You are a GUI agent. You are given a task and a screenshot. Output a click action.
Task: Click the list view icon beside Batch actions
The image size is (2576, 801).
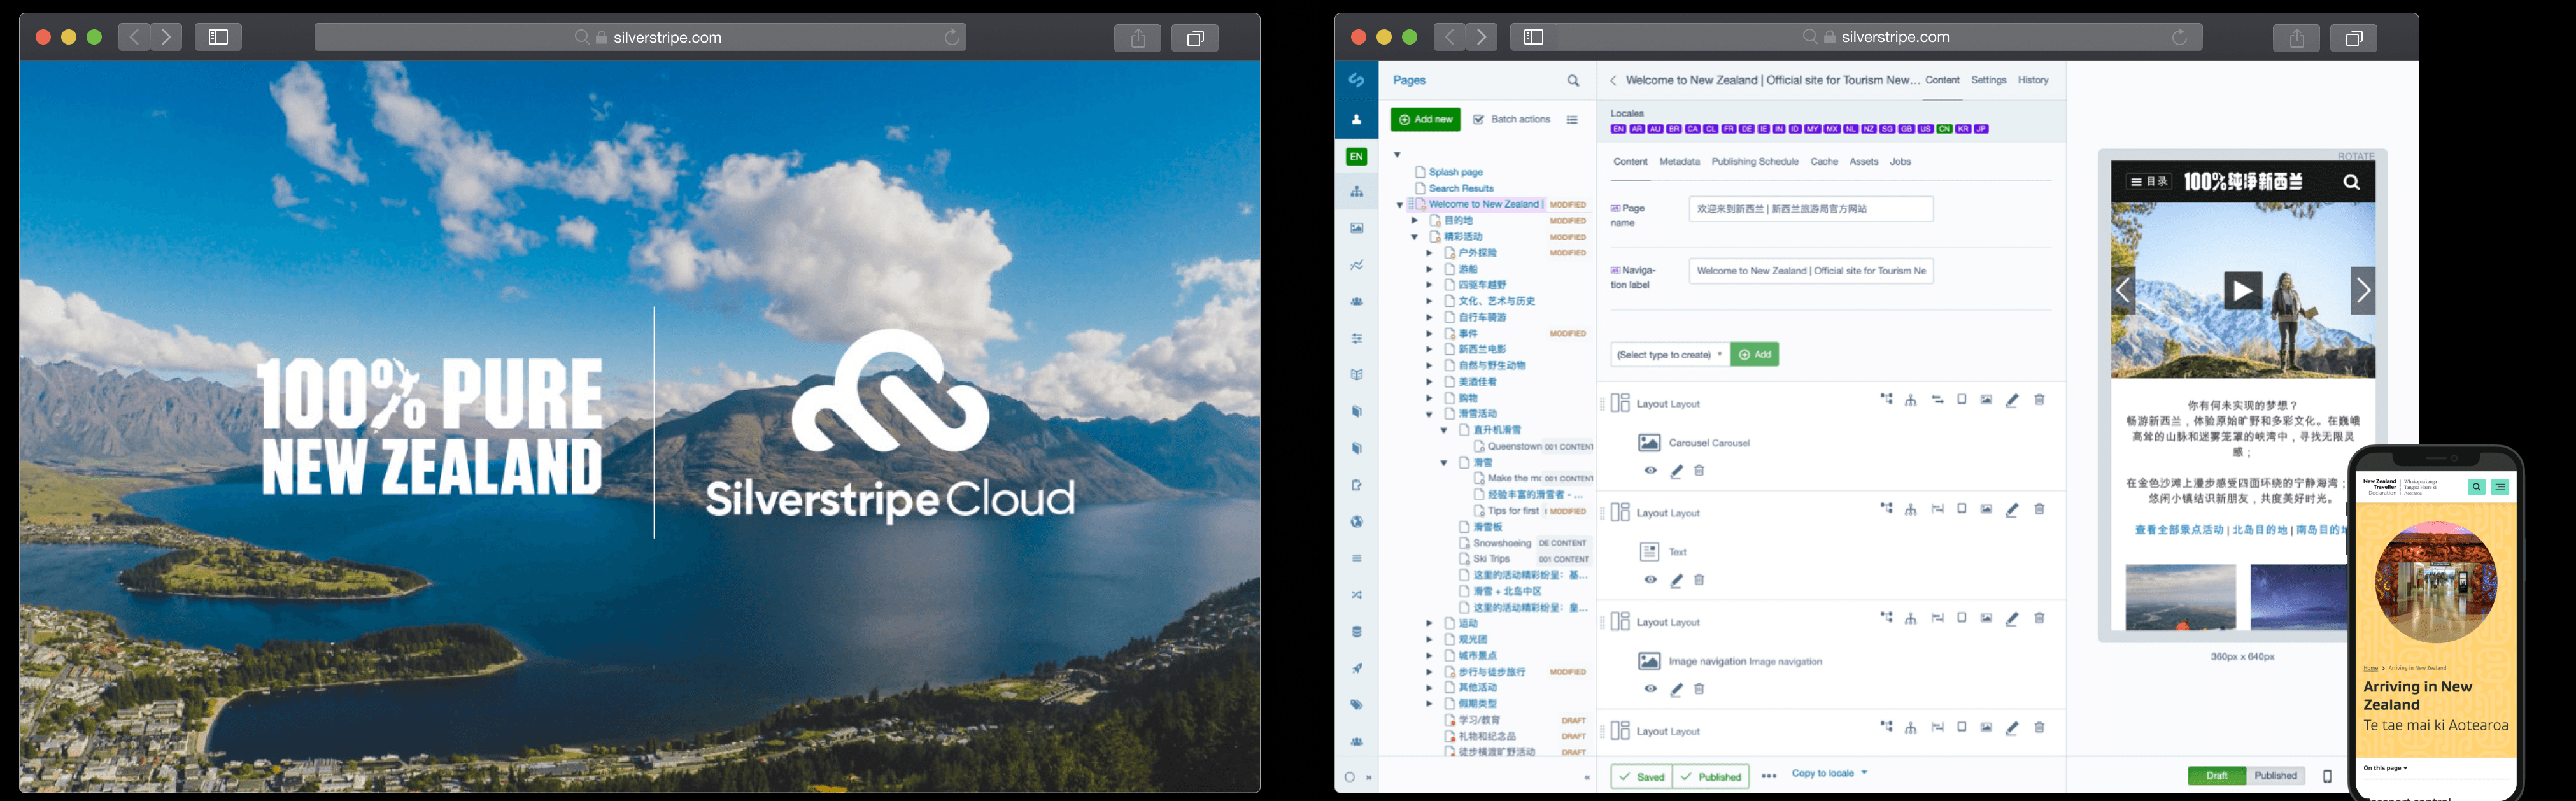pyautogui.click(x=1572, y=120)
